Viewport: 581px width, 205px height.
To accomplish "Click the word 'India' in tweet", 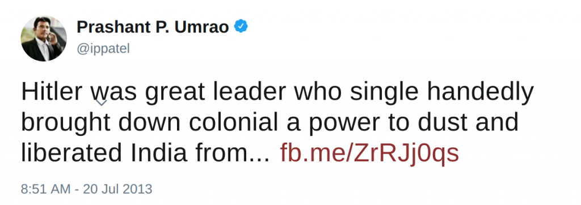I will [x=159, y=152].
